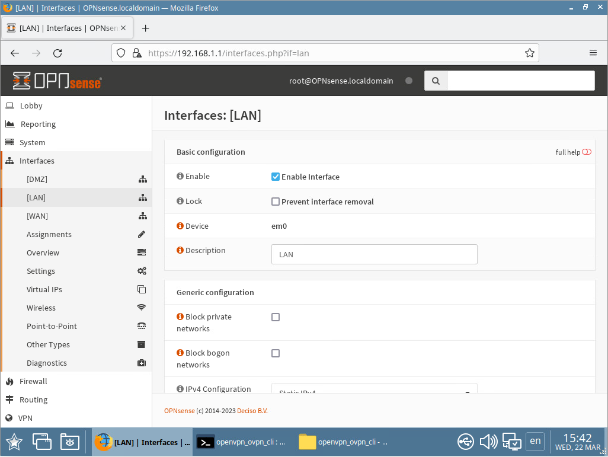Open volume control in system tray
Image resolution: width=608 pixels, height=457 pixels.
(x=488, y=442)
